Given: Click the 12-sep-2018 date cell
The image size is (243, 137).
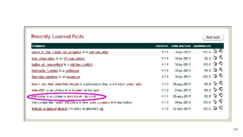Looking at the screenshot, I should 182,109.
